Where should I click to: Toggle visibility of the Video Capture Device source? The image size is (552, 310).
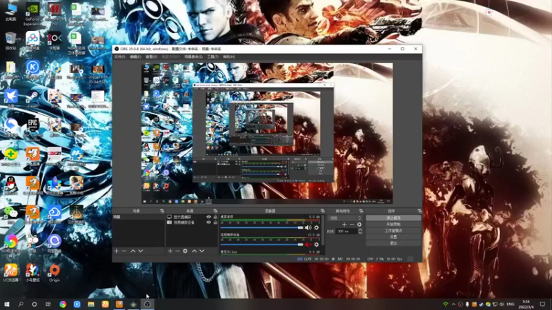click(208, 223)
